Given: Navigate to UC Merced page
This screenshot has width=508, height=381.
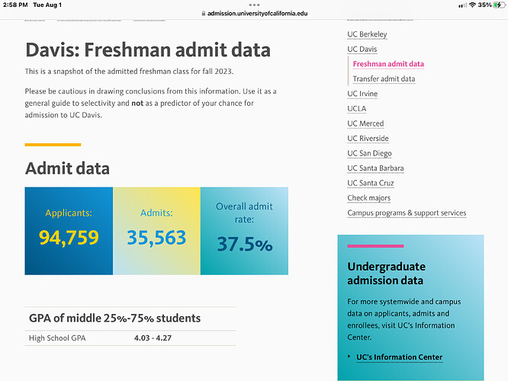Looking at the screenshot, I should 365,123.
